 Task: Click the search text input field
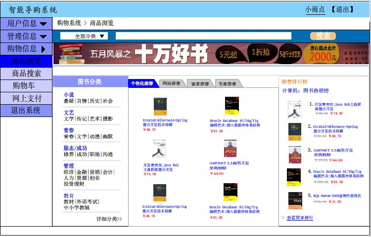pyautogui.click(x=203, y=36)
